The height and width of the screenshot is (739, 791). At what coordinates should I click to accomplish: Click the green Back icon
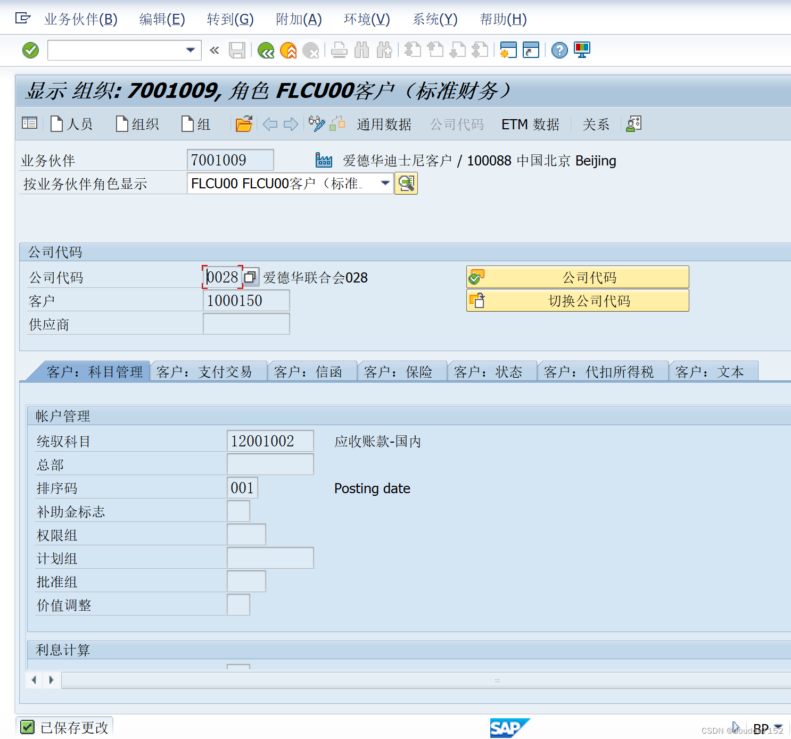click(x=266, y=51)
